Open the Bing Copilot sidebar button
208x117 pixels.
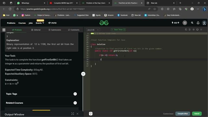pyautogui.click(x=204, y=9)
